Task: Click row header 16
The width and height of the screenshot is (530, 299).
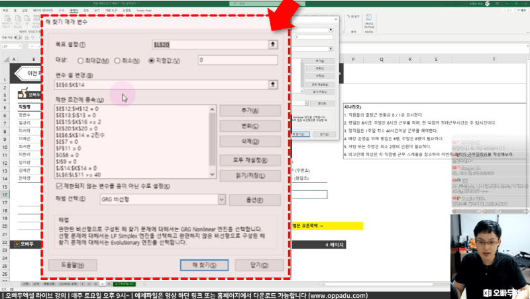Action: pos(5,194)
